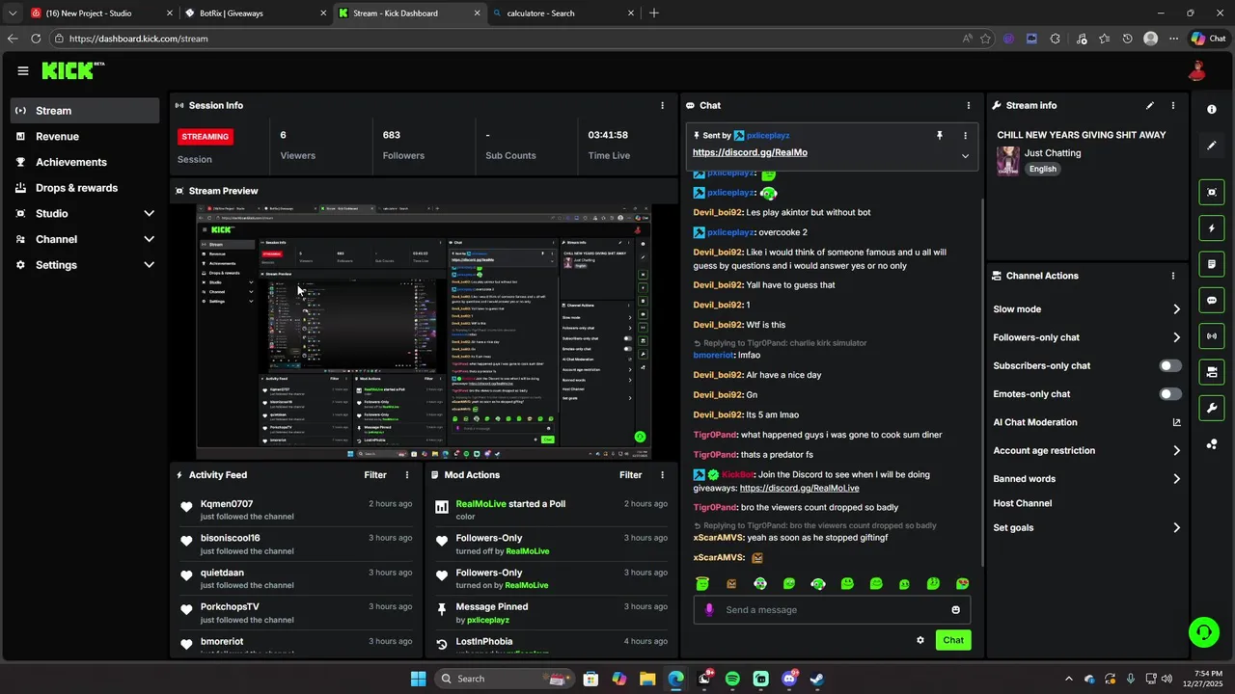The width and height of the screenshot is (1235, 694).
Task: Click the broadcast signal icon in right sidebar
Action: coord(1212,335)
